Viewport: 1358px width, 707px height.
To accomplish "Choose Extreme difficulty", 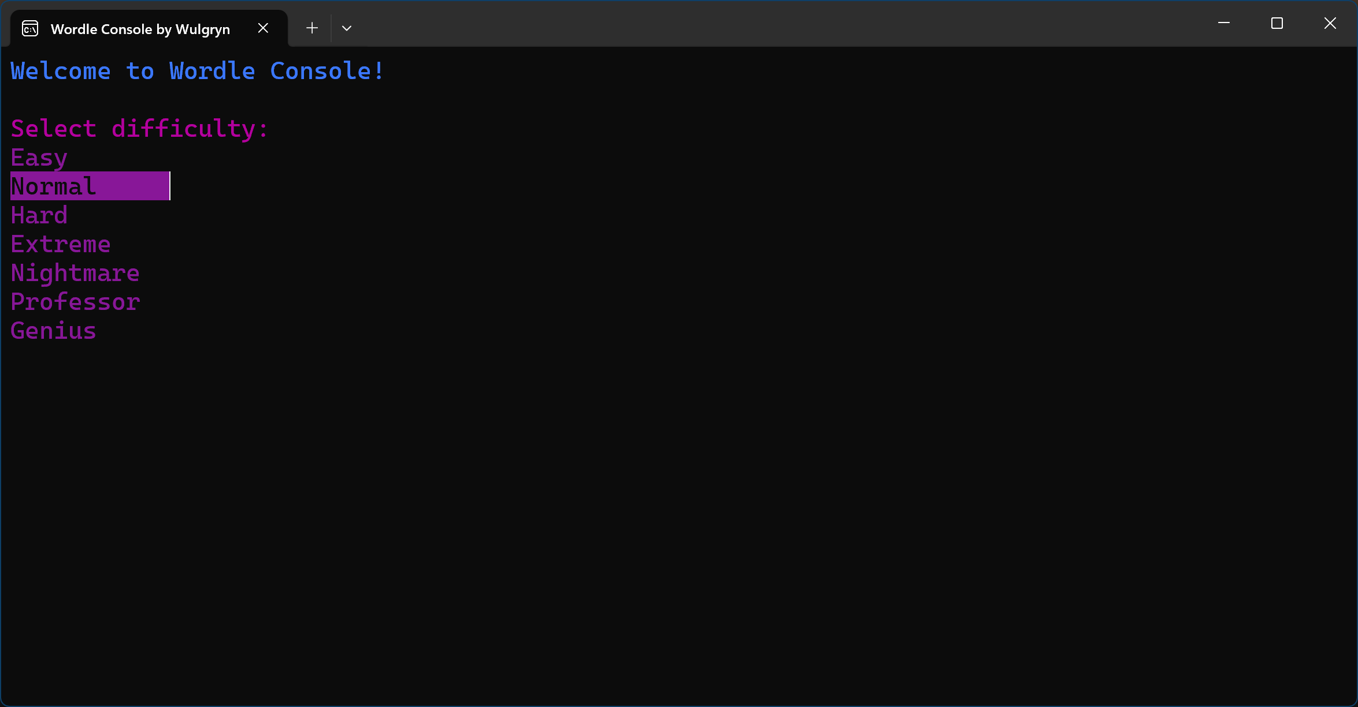I will click(x=61, y=244).
